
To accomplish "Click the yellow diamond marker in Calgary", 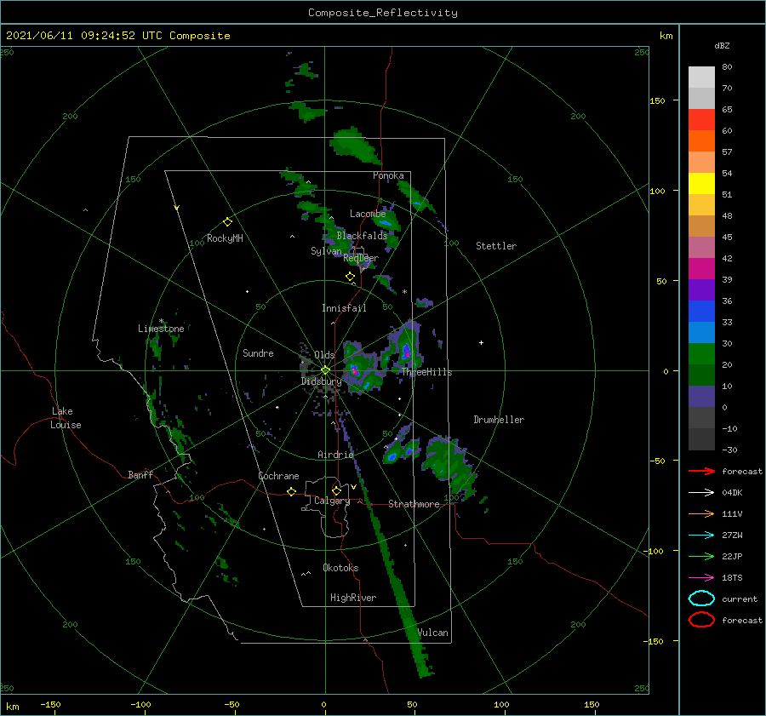I will click(336, 490).
